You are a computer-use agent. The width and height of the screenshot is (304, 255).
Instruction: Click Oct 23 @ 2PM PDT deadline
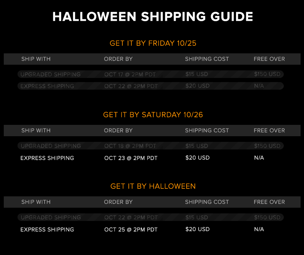coord(131,158)
